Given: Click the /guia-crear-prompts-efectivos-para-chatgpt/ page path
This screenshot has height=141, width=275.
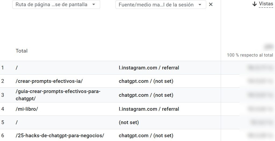Looking at the screenshot, I should (x=58, y=95).
